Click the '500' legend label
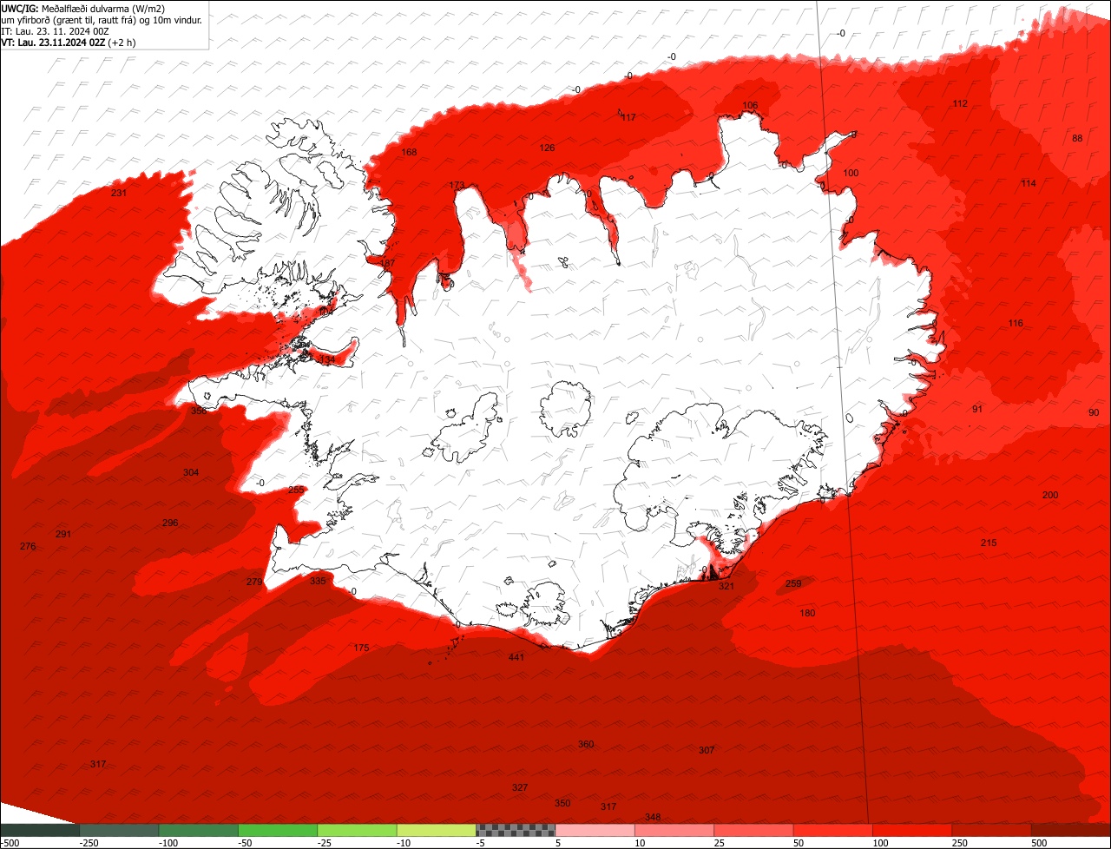The image size is (1111, 849). (1041, 843)
